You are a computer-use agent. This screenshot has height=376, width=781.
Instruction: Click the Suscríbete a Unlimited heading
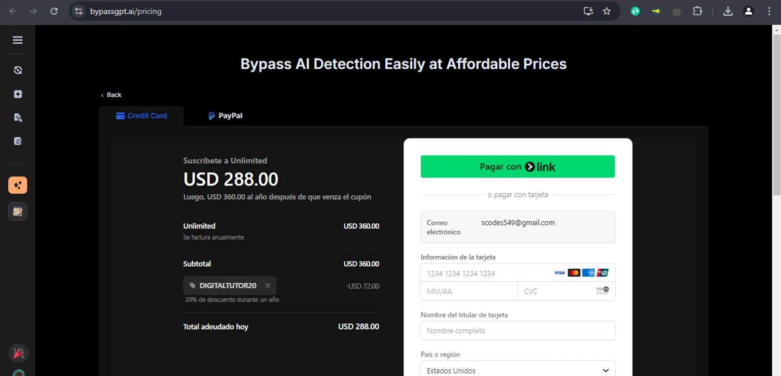[225, 160]
